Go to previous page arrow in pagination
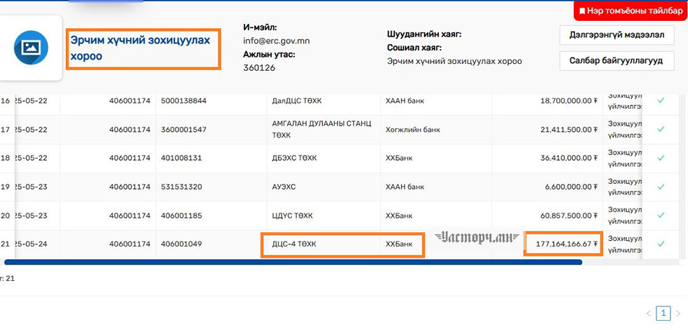Image resolution: width=688 pixels, height=330 pixels. 649,313
